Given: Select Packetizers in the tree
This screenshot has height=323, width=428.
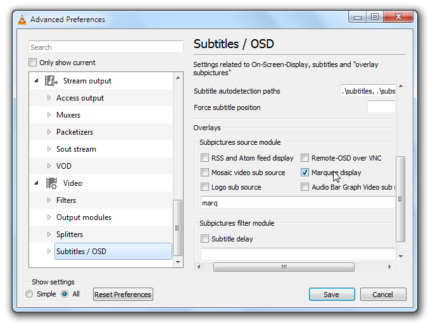Looking at the screenshot, I should [75, 132].
